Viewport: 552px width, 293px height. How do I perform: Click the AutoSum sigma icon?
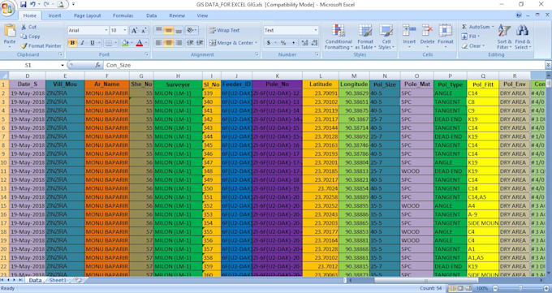[464, 27]
